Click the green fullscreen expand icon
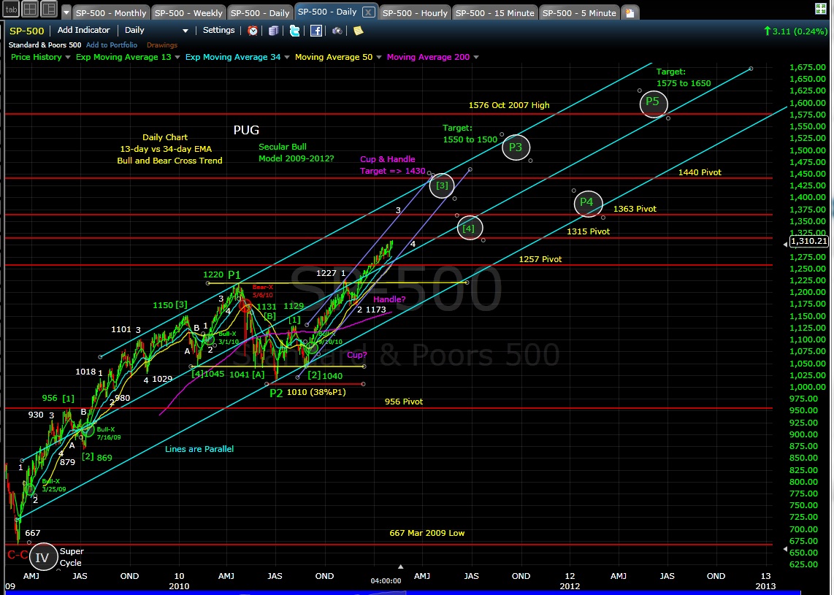The height and width of the screenshot is (595, 834). [821, 8]
